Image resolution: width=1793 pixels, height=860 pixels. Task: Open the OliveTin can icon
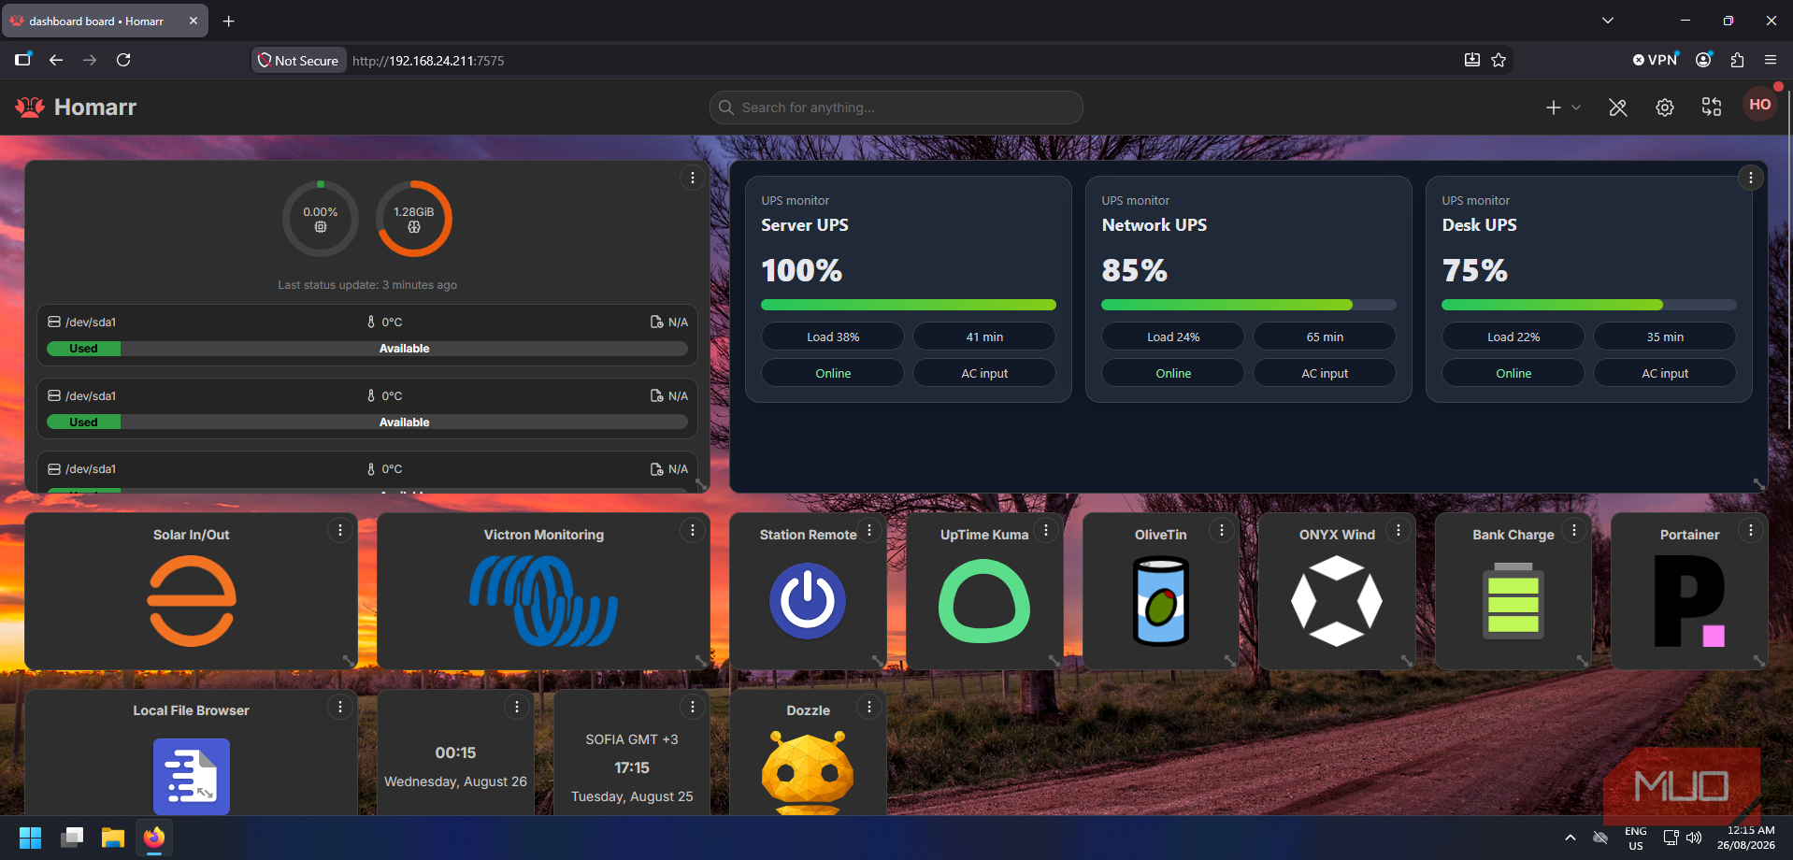click(x=1161, y=601)
